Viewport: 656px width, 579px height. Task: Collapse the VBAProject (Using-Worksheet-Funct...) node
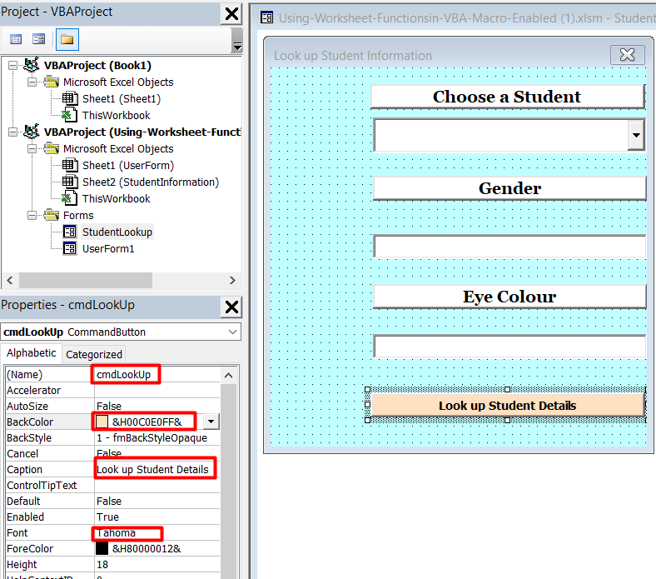point(13,132)
